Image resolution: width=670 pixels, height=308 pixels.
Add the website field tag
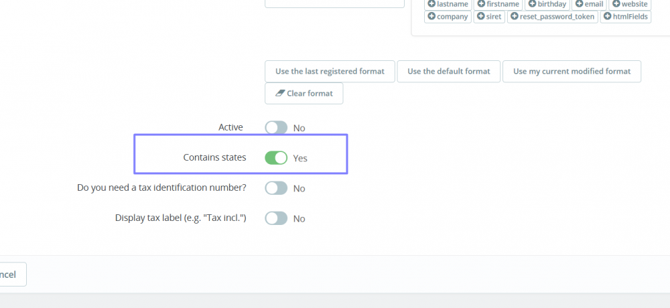630,4
